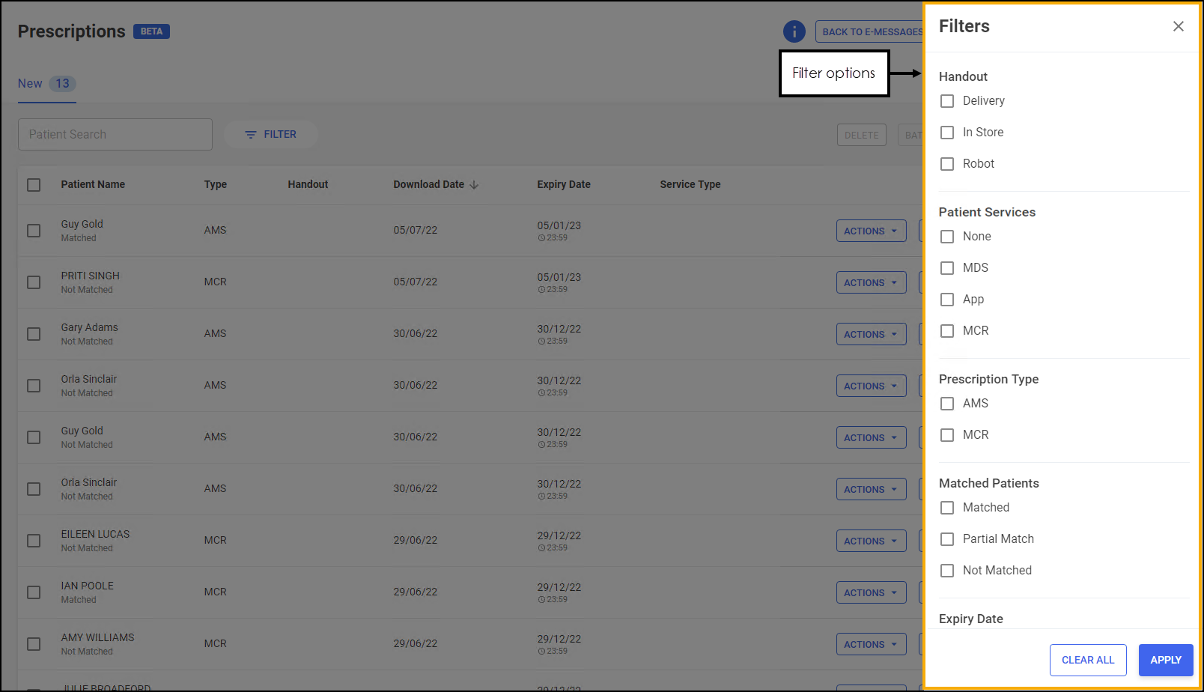Image resolution: width=1204 pixels, height=692 pixels.
Task: Click the filter lines icon beside FILTER
Action: click(x=251, y=135)
